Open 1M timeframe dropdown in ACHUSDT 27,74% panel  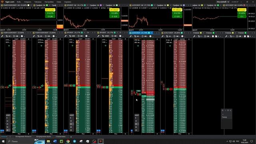145,36
